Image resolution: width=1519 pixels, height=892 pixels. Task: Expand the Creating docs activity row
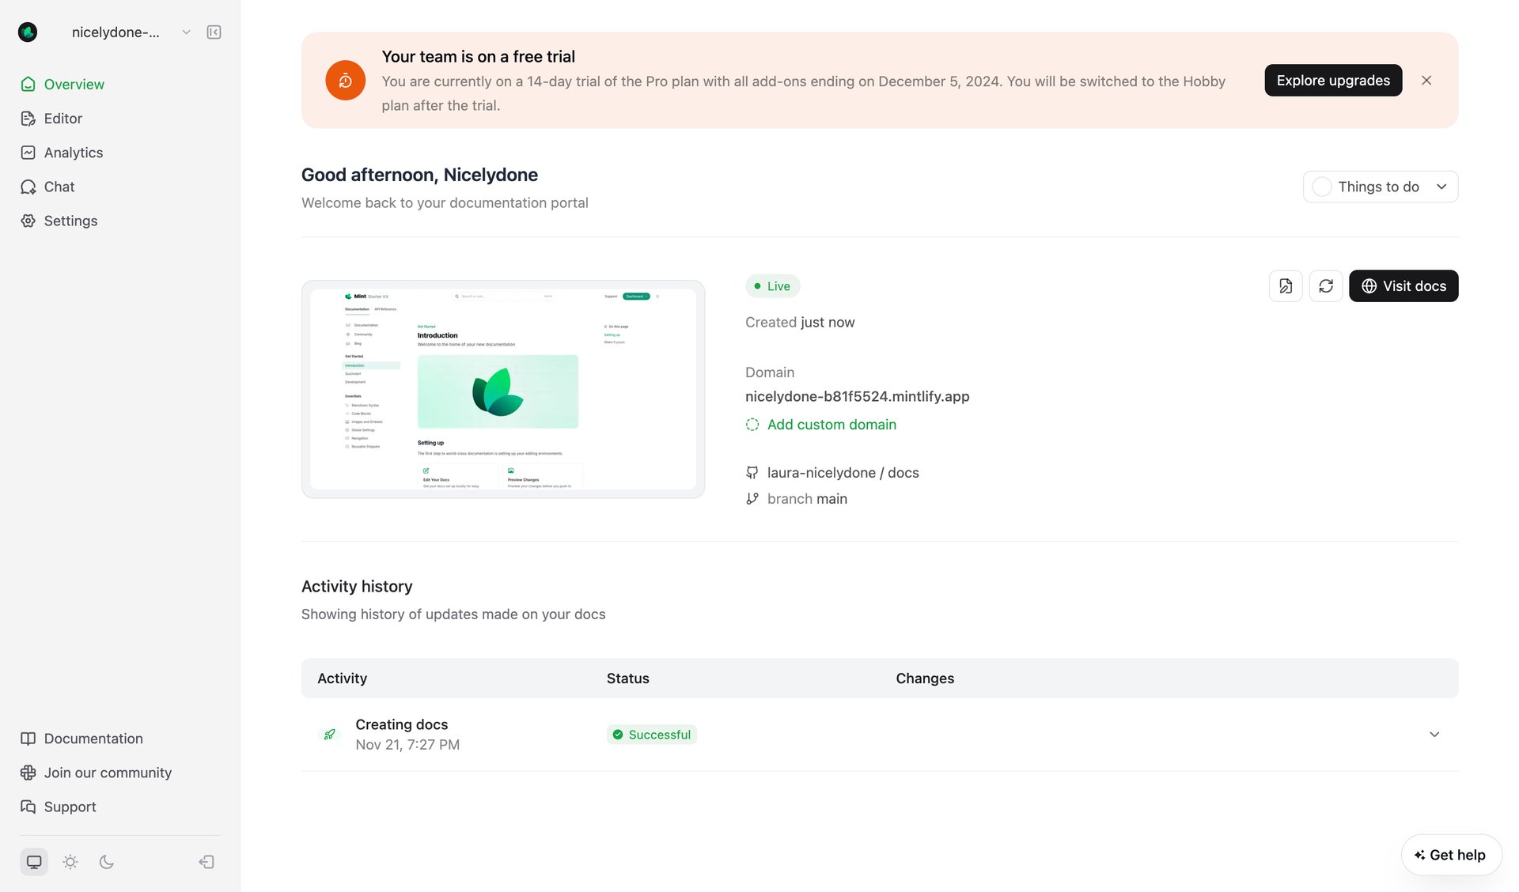click(1434, 734)
